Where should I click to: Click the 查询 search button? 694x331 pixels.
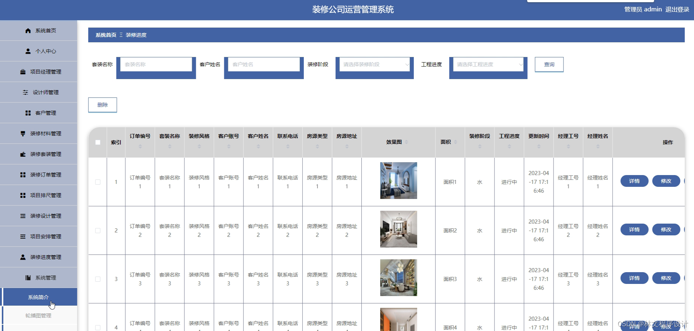tap(549, 64)
